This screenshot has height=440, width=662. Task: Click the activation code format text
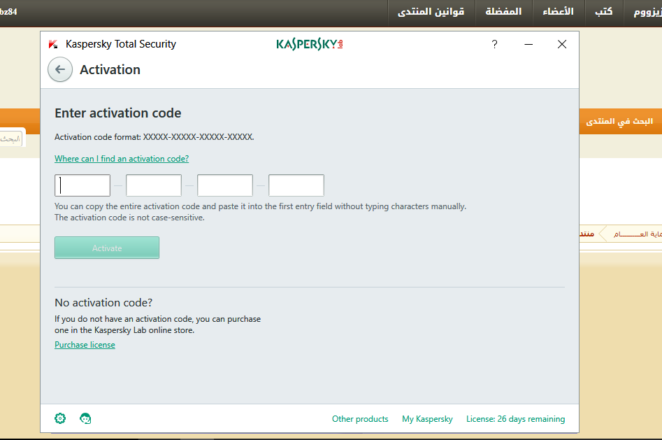154,137
